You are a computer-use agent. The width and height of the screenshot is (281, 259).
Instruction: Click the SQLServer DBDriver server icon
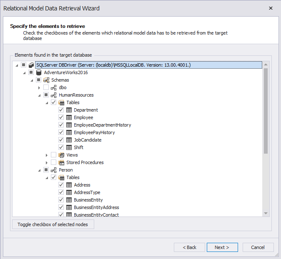pyautogui.click(x=31, y=65)
